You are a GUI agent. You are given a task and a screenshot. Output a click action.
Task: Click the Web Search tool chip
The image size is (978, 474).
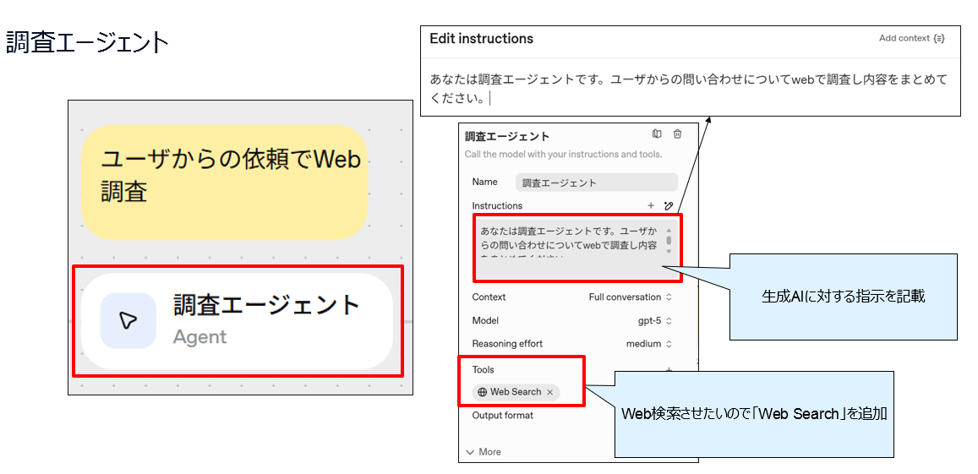pos(516,392)
